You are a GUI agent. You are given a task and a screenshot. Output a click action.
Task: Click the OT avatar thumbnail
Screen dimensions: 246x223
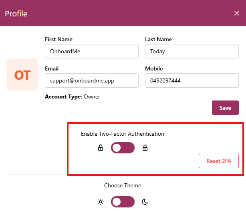pyautogui.click(x=22, y=74)
